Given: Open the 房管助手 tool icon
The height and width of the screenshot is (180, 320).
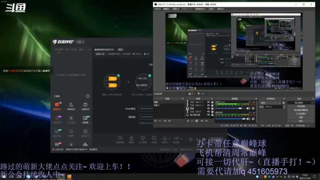Looking at the screenshot, I should point(71,106).
